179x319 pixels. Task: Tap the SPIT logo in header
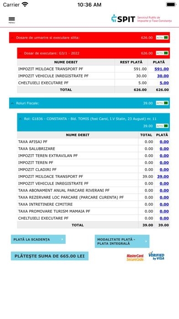click(123, 19)
